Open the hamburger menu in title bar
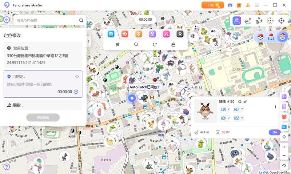Screen dimensions: 291x174 click(257, 5)
